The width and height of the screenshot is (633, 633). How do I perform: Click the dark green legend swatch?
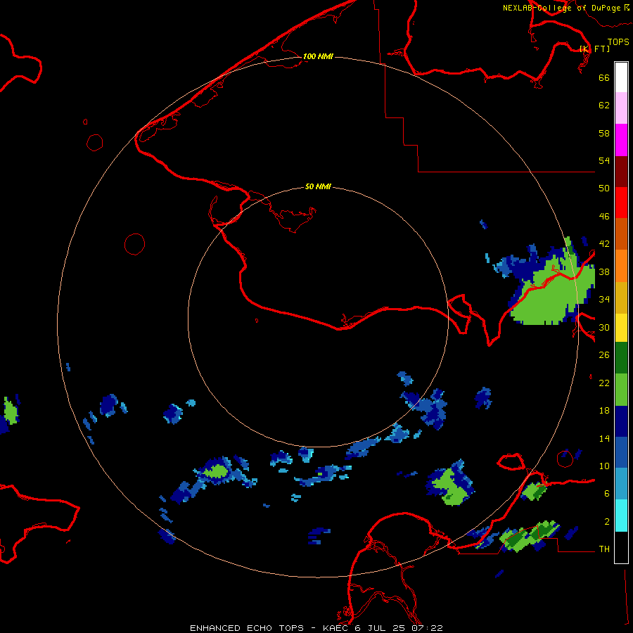(621, 358)
